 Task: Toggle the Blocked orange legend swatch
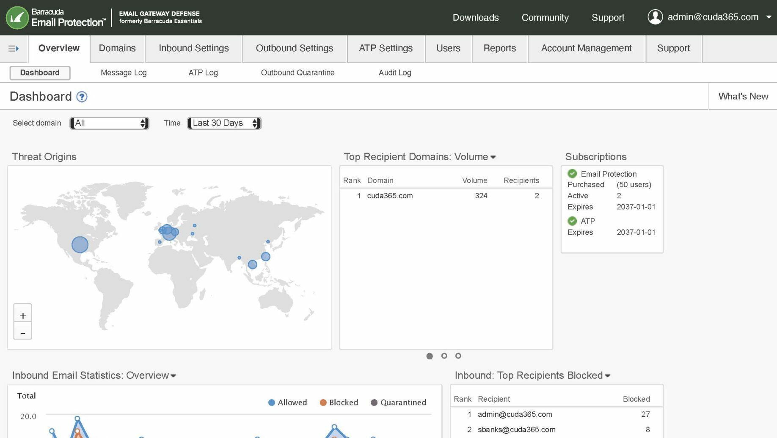(x=323, y=402)
